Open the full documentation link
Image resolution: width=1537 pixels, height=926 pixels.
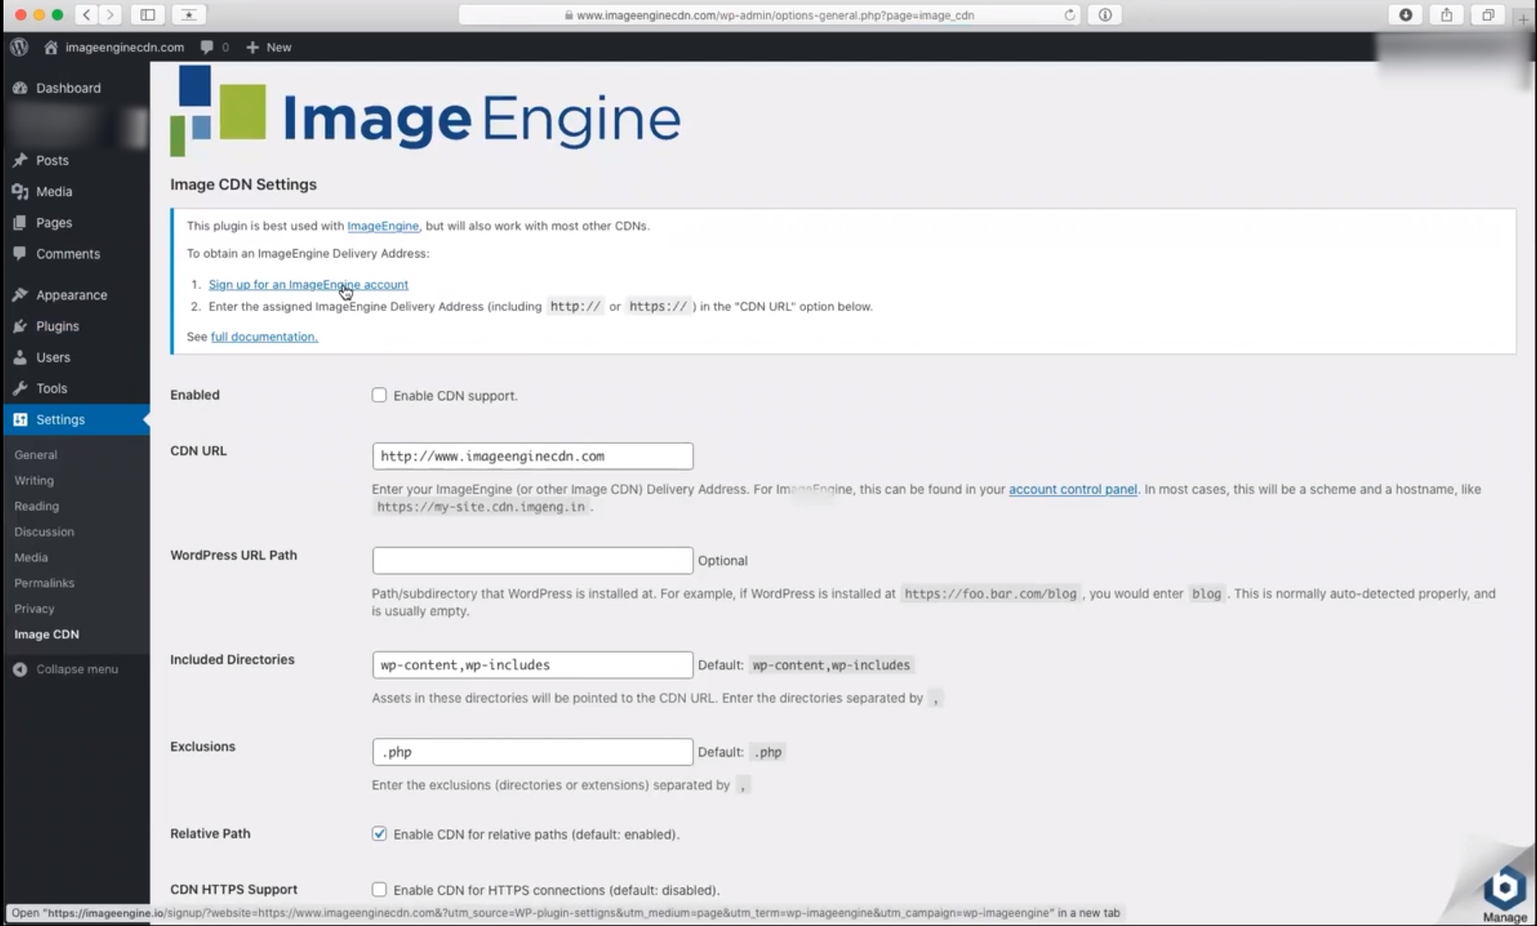pos(264,337)
